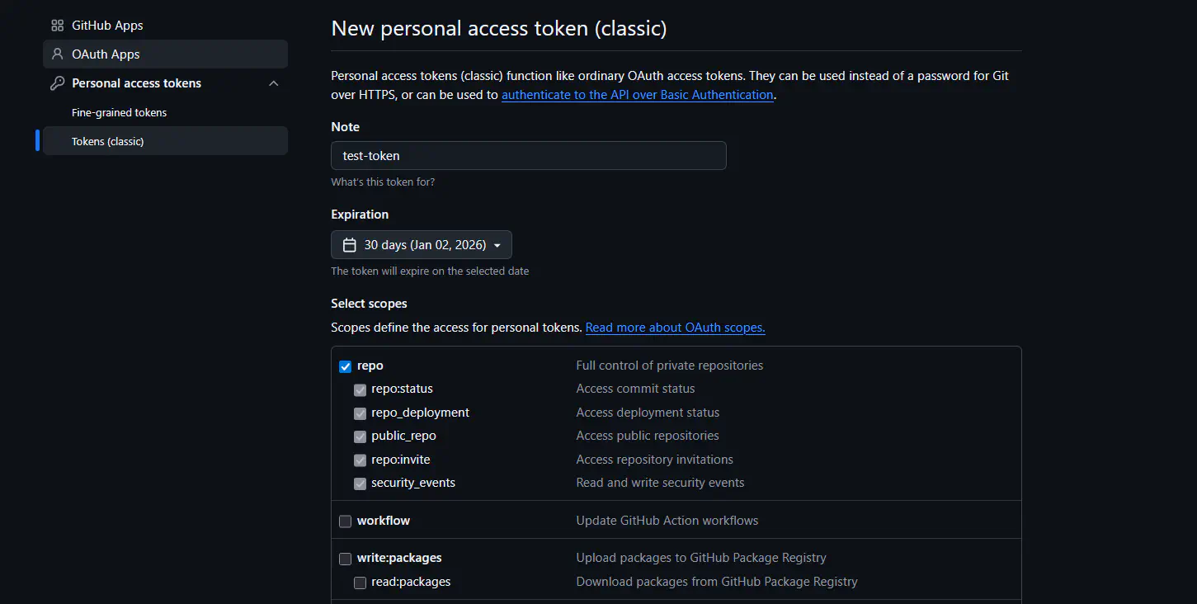Viewport: 1197px width, 604px height.
Task: Toggle the public_repo checkbox
Action: tap(361, 436)
